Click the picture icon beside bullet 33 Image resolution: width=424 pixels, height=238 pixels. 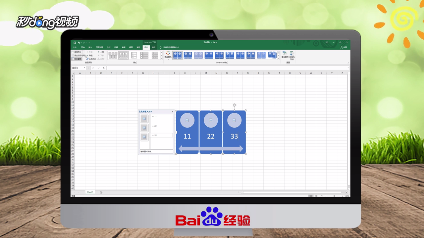[144, 137]
